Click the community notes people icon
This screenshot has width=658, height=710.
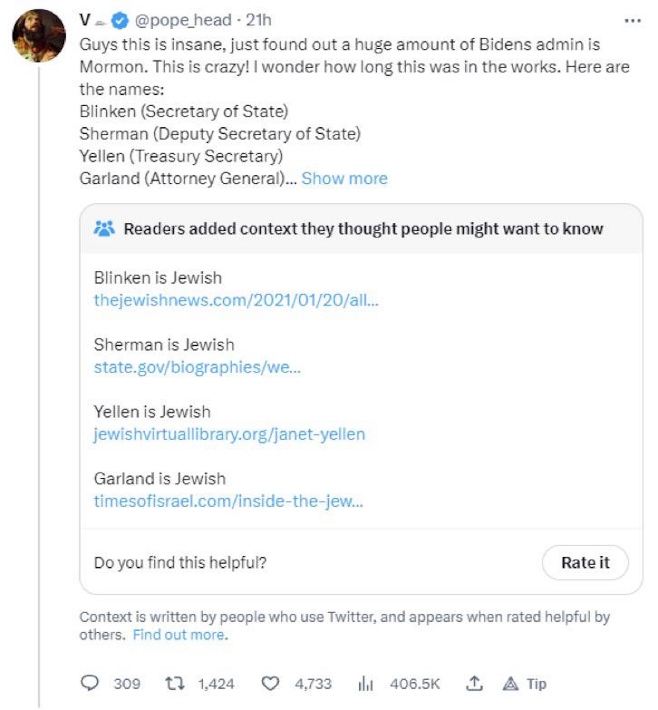click(x=104, y=229)
